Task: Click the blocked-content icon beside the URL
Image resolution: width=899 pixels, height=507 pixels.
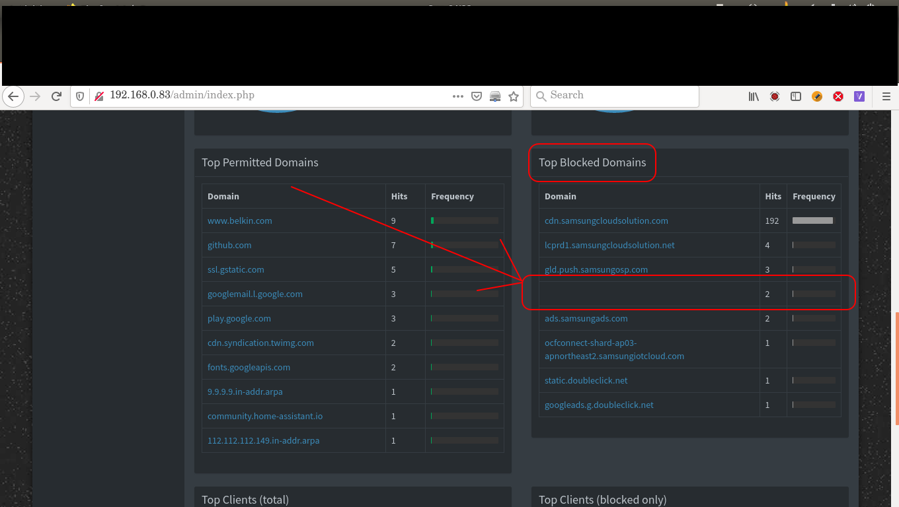Action: [98, 96]
